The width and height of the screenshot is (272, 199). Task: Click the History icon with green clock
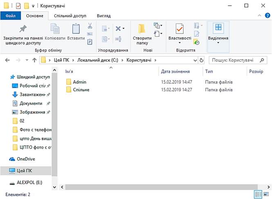(x=197, y=42)
